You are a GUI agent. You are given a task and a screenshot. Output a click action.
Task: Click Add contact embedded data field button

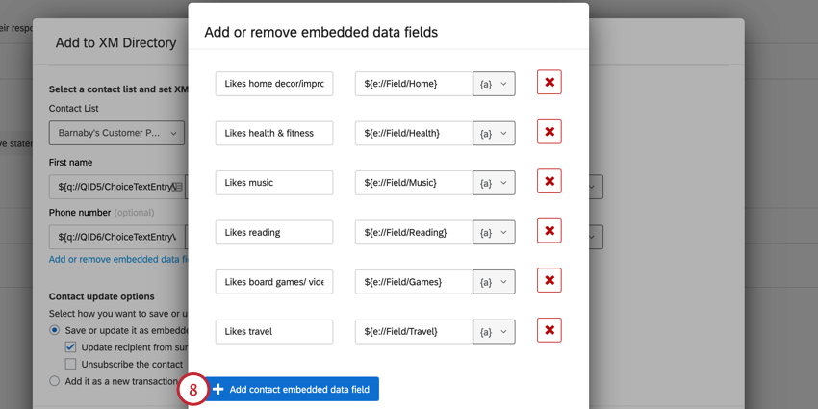click(294, 389)
